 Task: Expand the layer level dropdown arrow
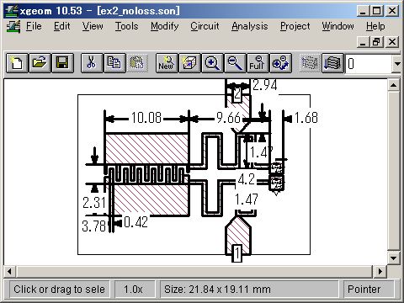point(396,64)
